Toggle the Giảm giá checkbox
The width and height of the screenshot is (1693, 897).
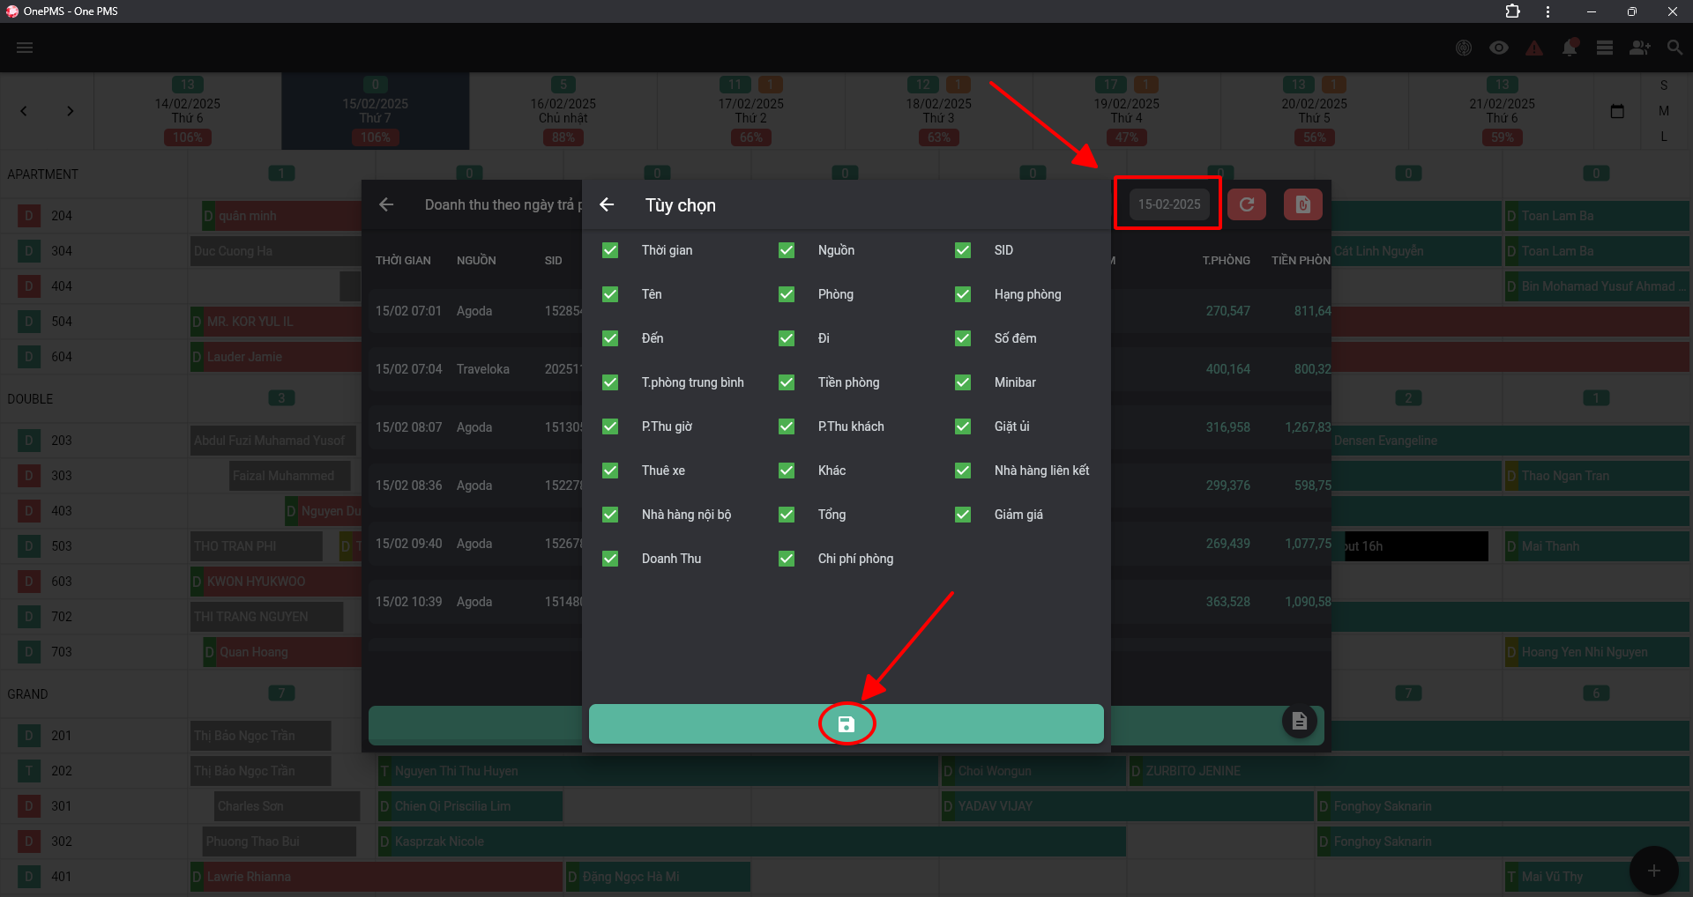point(963,515)
